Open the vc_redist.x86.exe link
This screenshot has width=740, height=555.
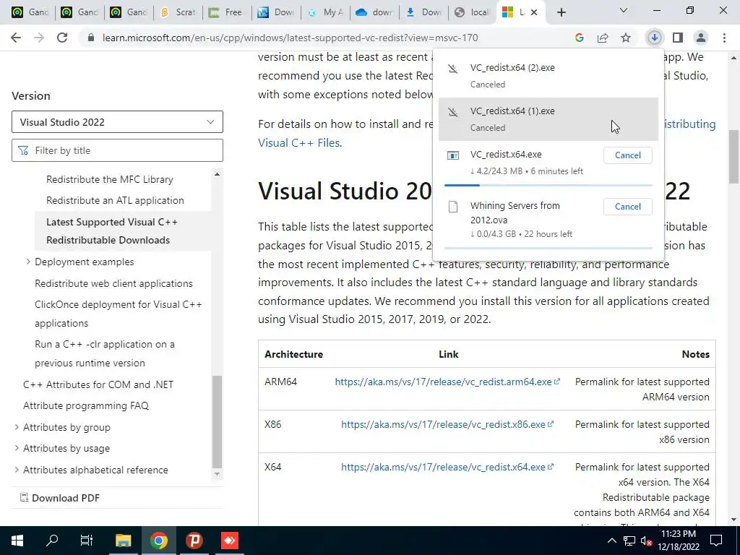[447, 424]
